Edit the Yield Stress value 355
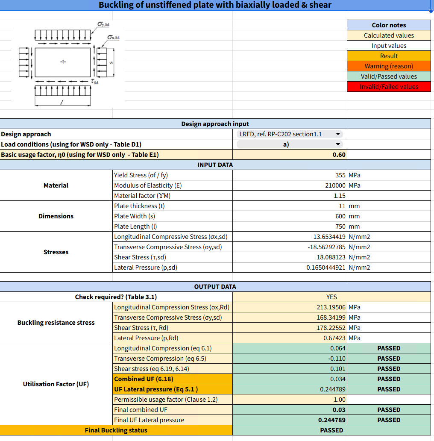The height and width of the screenshot is (441, 434). point(289,175)
